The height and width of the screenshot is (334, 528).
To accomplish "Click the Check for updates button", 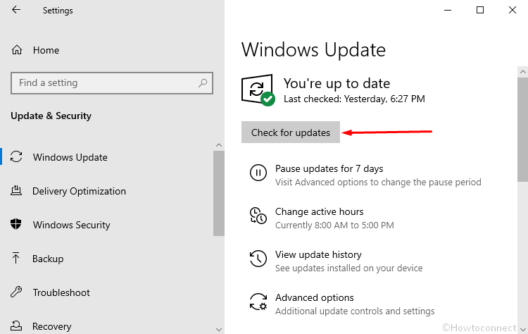I will [291, 132].
